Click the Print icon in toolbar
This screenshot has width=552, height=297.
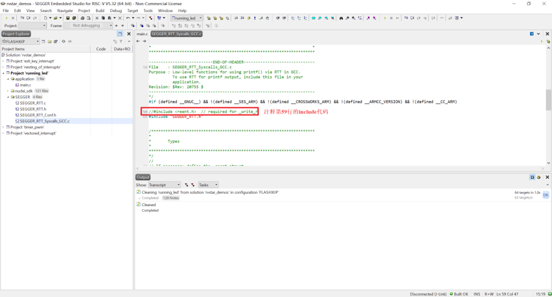82,18
